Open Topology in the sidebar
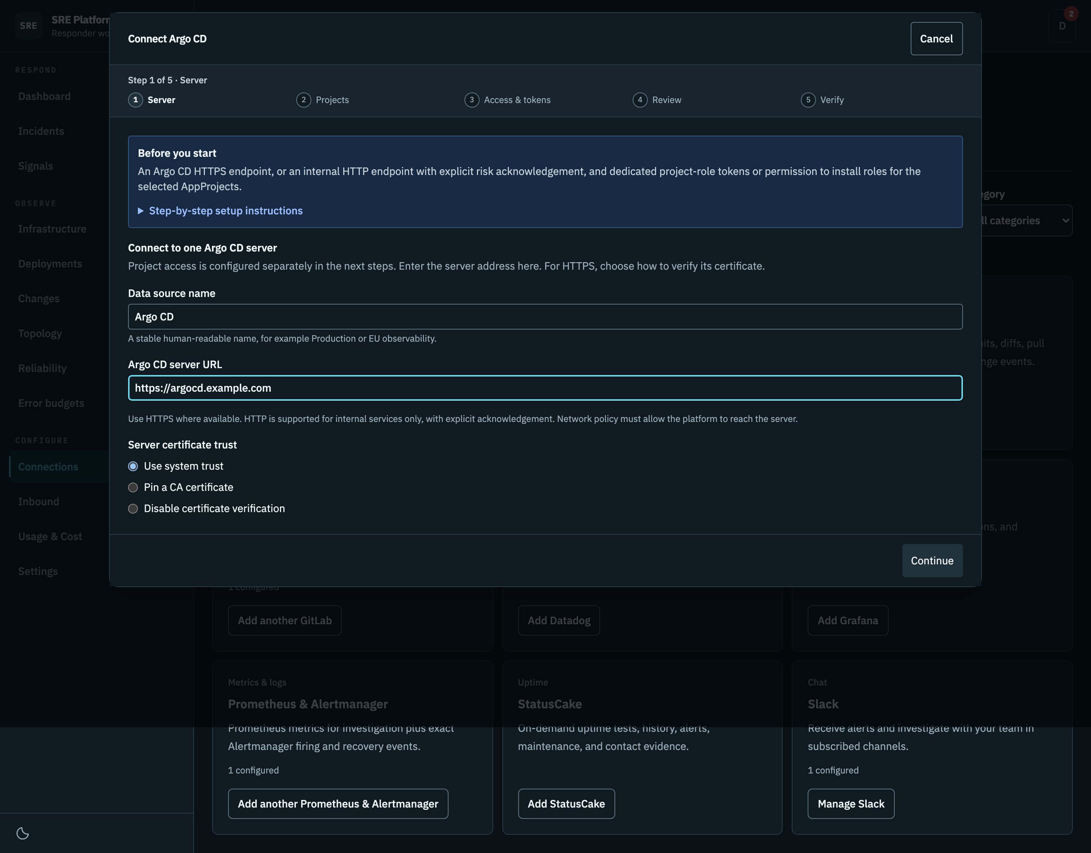The height and width of the screenshot is (853, 1091). 40,334
